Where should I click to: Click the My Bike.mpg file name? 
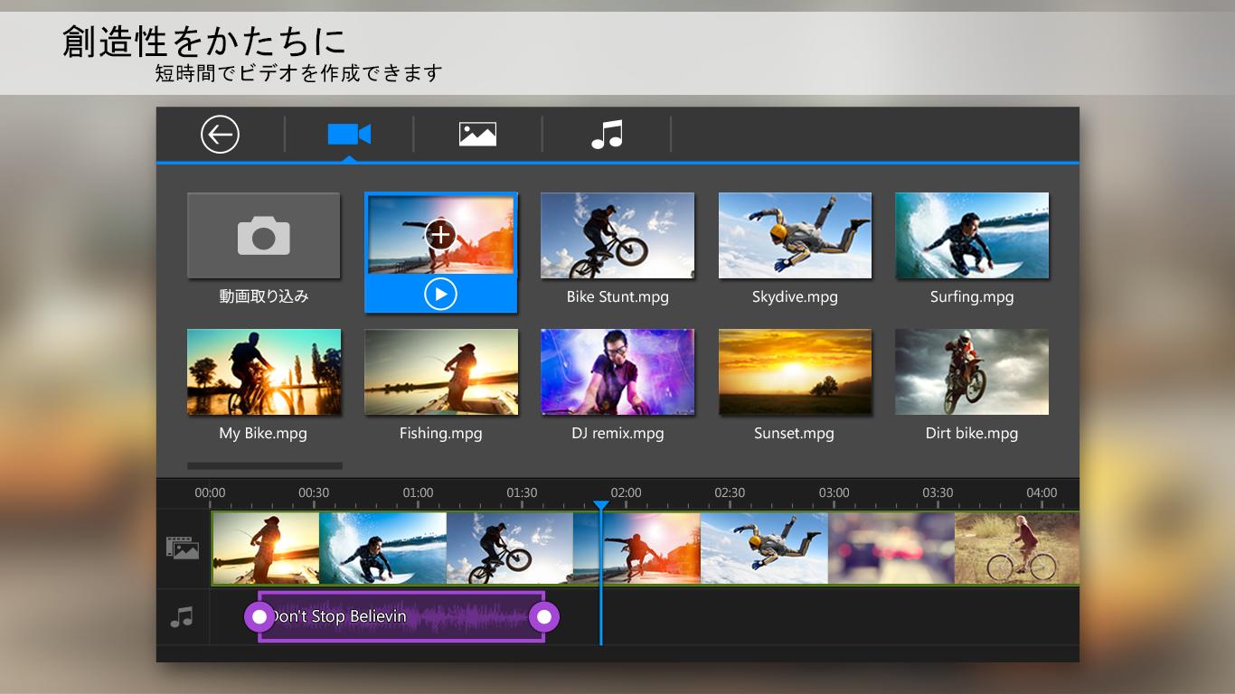pos(263,434)
